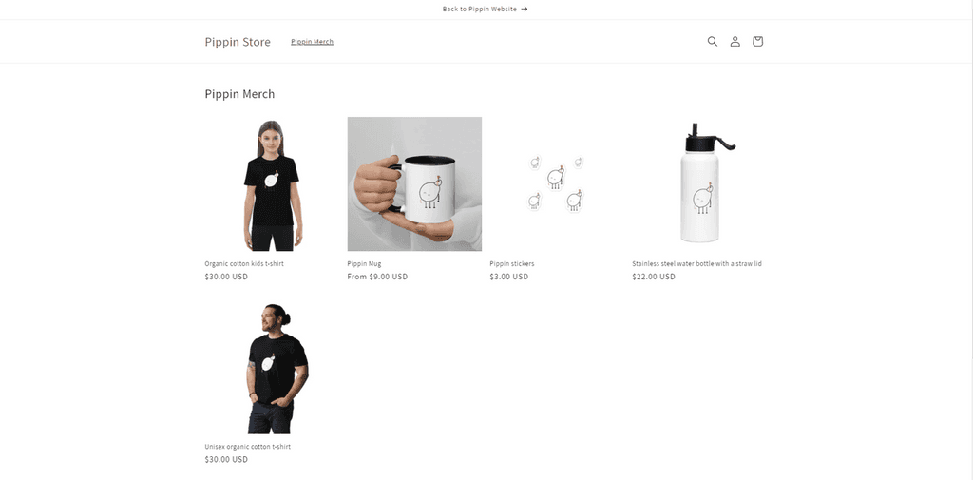Click arrow beside Back to Pippin Website
This screenshot has height=480, width=973.
pyautogui.click(x=525, y=10)
